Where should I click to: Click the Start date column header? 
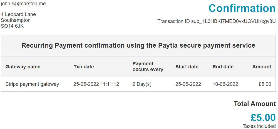(187, 67)
